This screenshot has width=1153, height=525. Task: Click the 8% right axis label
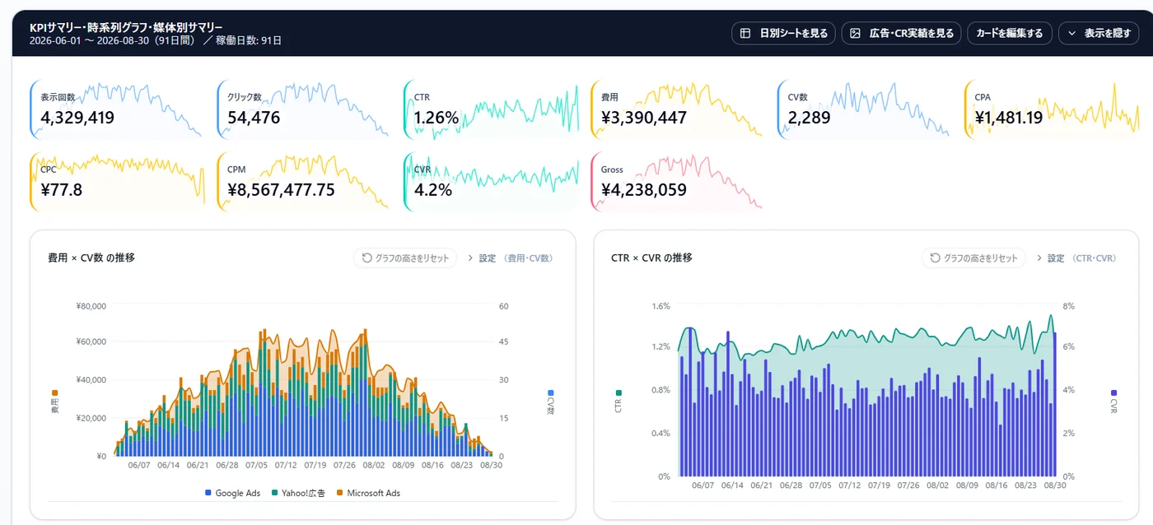[x=1068, y=306]
